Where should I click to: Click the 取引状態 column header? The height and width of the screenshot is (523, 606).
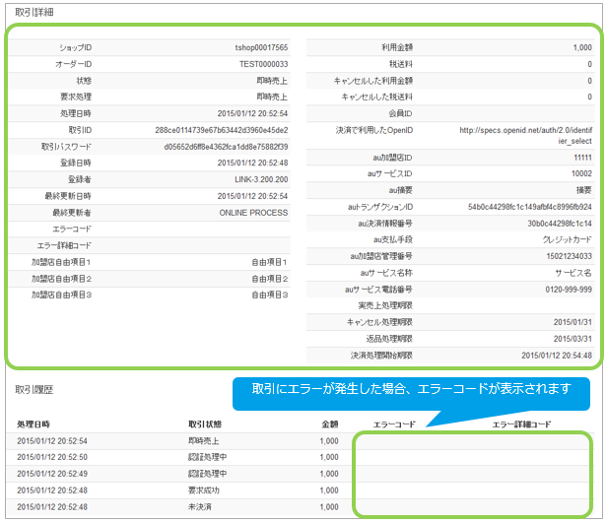[205, 425]
